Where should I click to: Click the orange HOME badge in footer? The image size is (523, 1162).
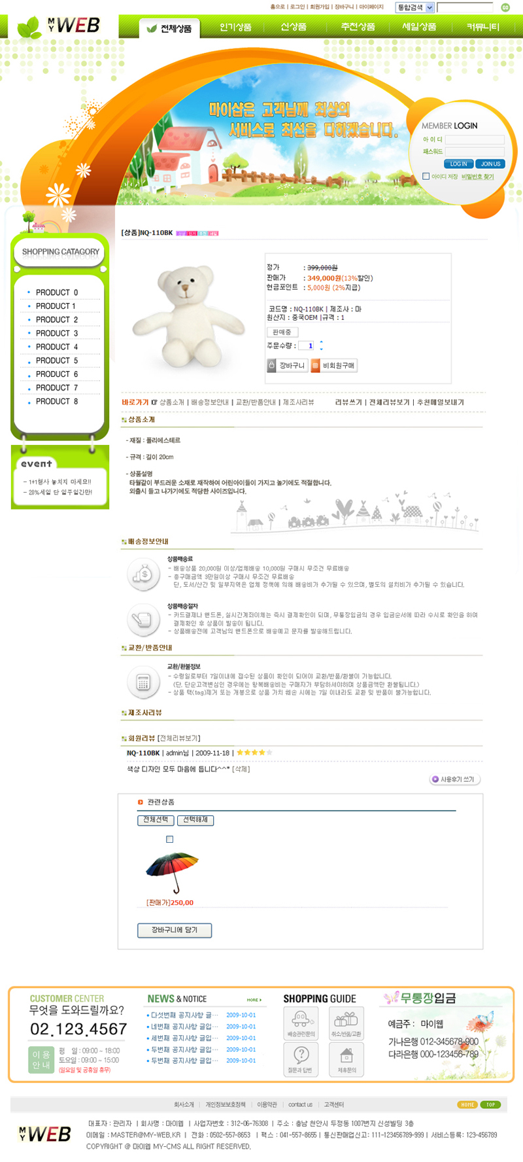[467, 1104]
